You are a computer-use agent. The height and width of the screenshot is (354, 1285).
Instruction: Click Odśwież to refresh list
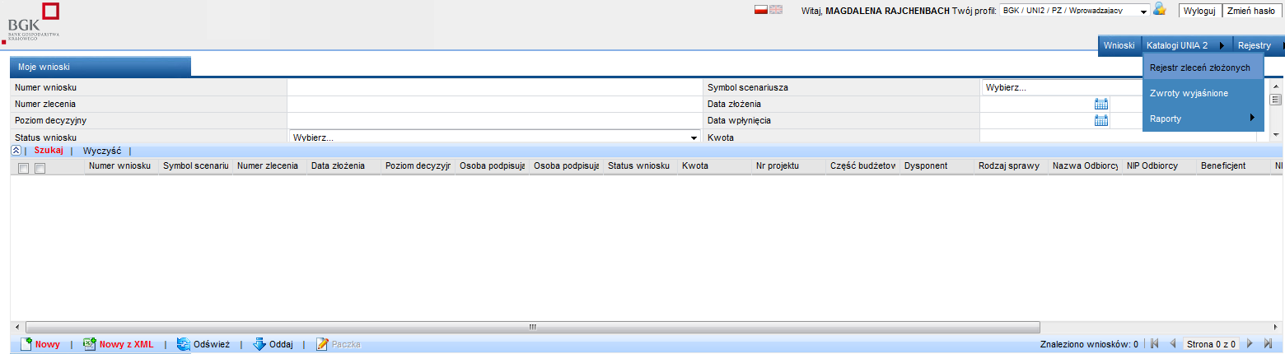[203, 344]
